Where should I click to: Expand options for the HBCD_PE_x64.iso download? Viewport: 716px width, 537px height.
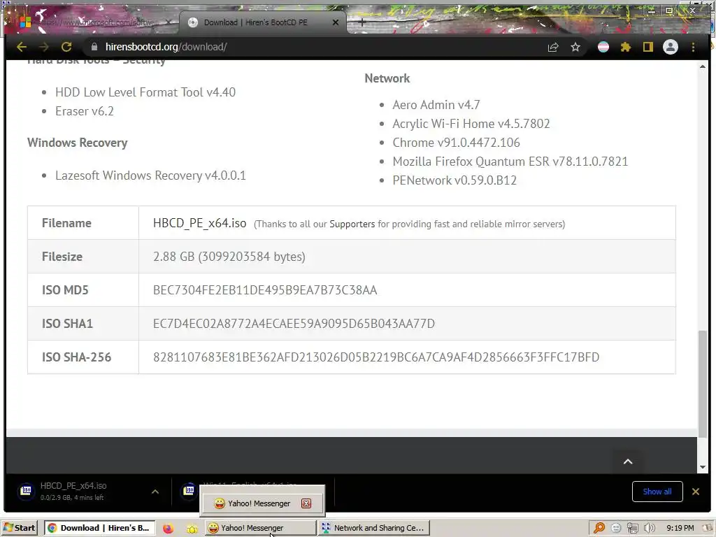(x=155, y=492)
